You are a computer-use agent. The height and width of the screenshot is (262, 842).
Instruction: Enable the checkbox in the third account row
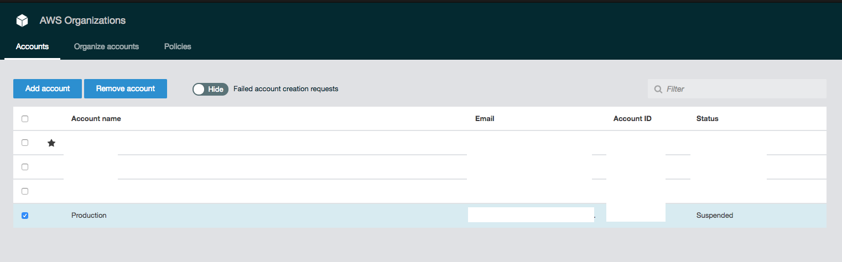point(25,191)
